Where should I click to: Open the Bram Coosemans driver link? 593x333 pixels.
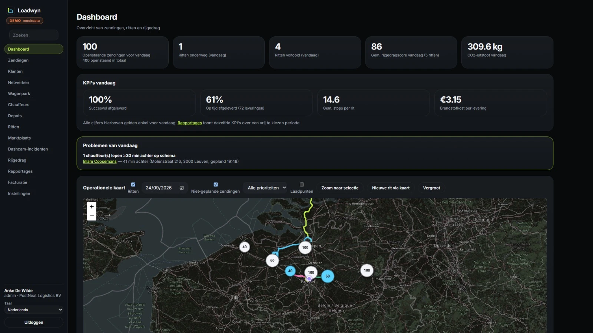100,162
